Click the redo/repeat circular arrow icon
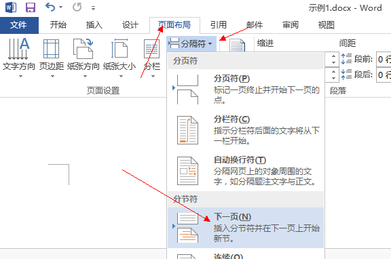Screen dimensions: 391x259 coord(77,7)
